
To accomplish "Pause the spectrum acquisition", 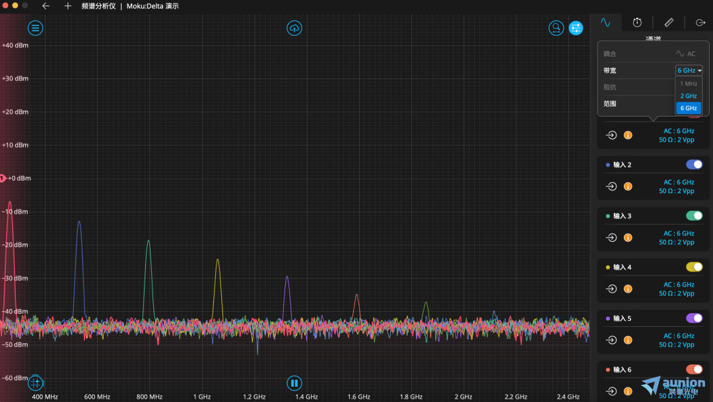I will [x=294, y=382].
